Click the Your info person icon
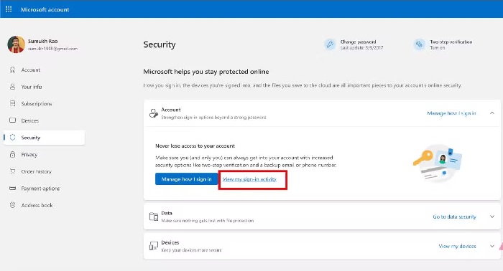The height and width of the screenshot is (271, 503). pos(12,87)
